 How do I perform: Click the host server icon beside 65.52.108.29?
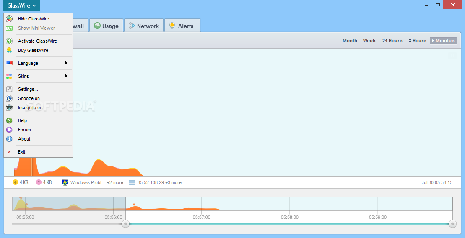(132, 183)
